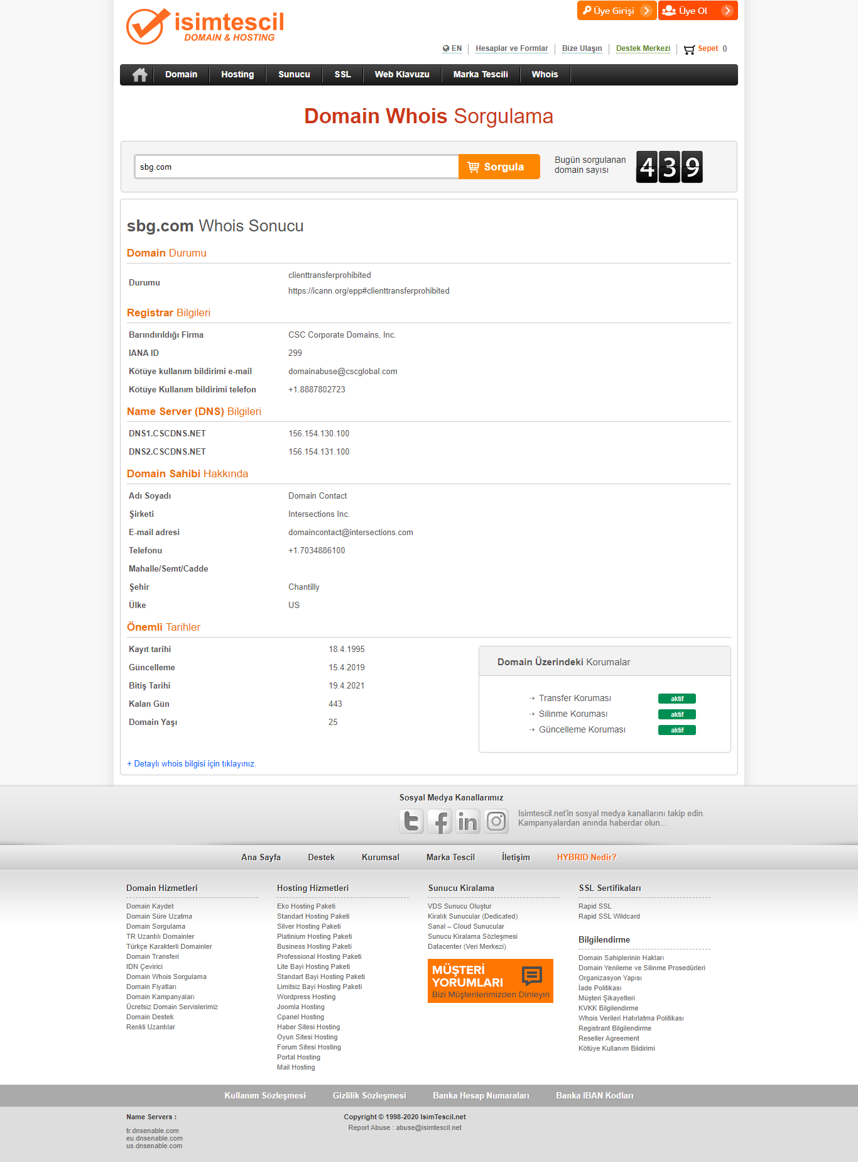Select the Whois menu item
Image resolution: width=858 pixels, height=1162 pixels.
[545, 74]
